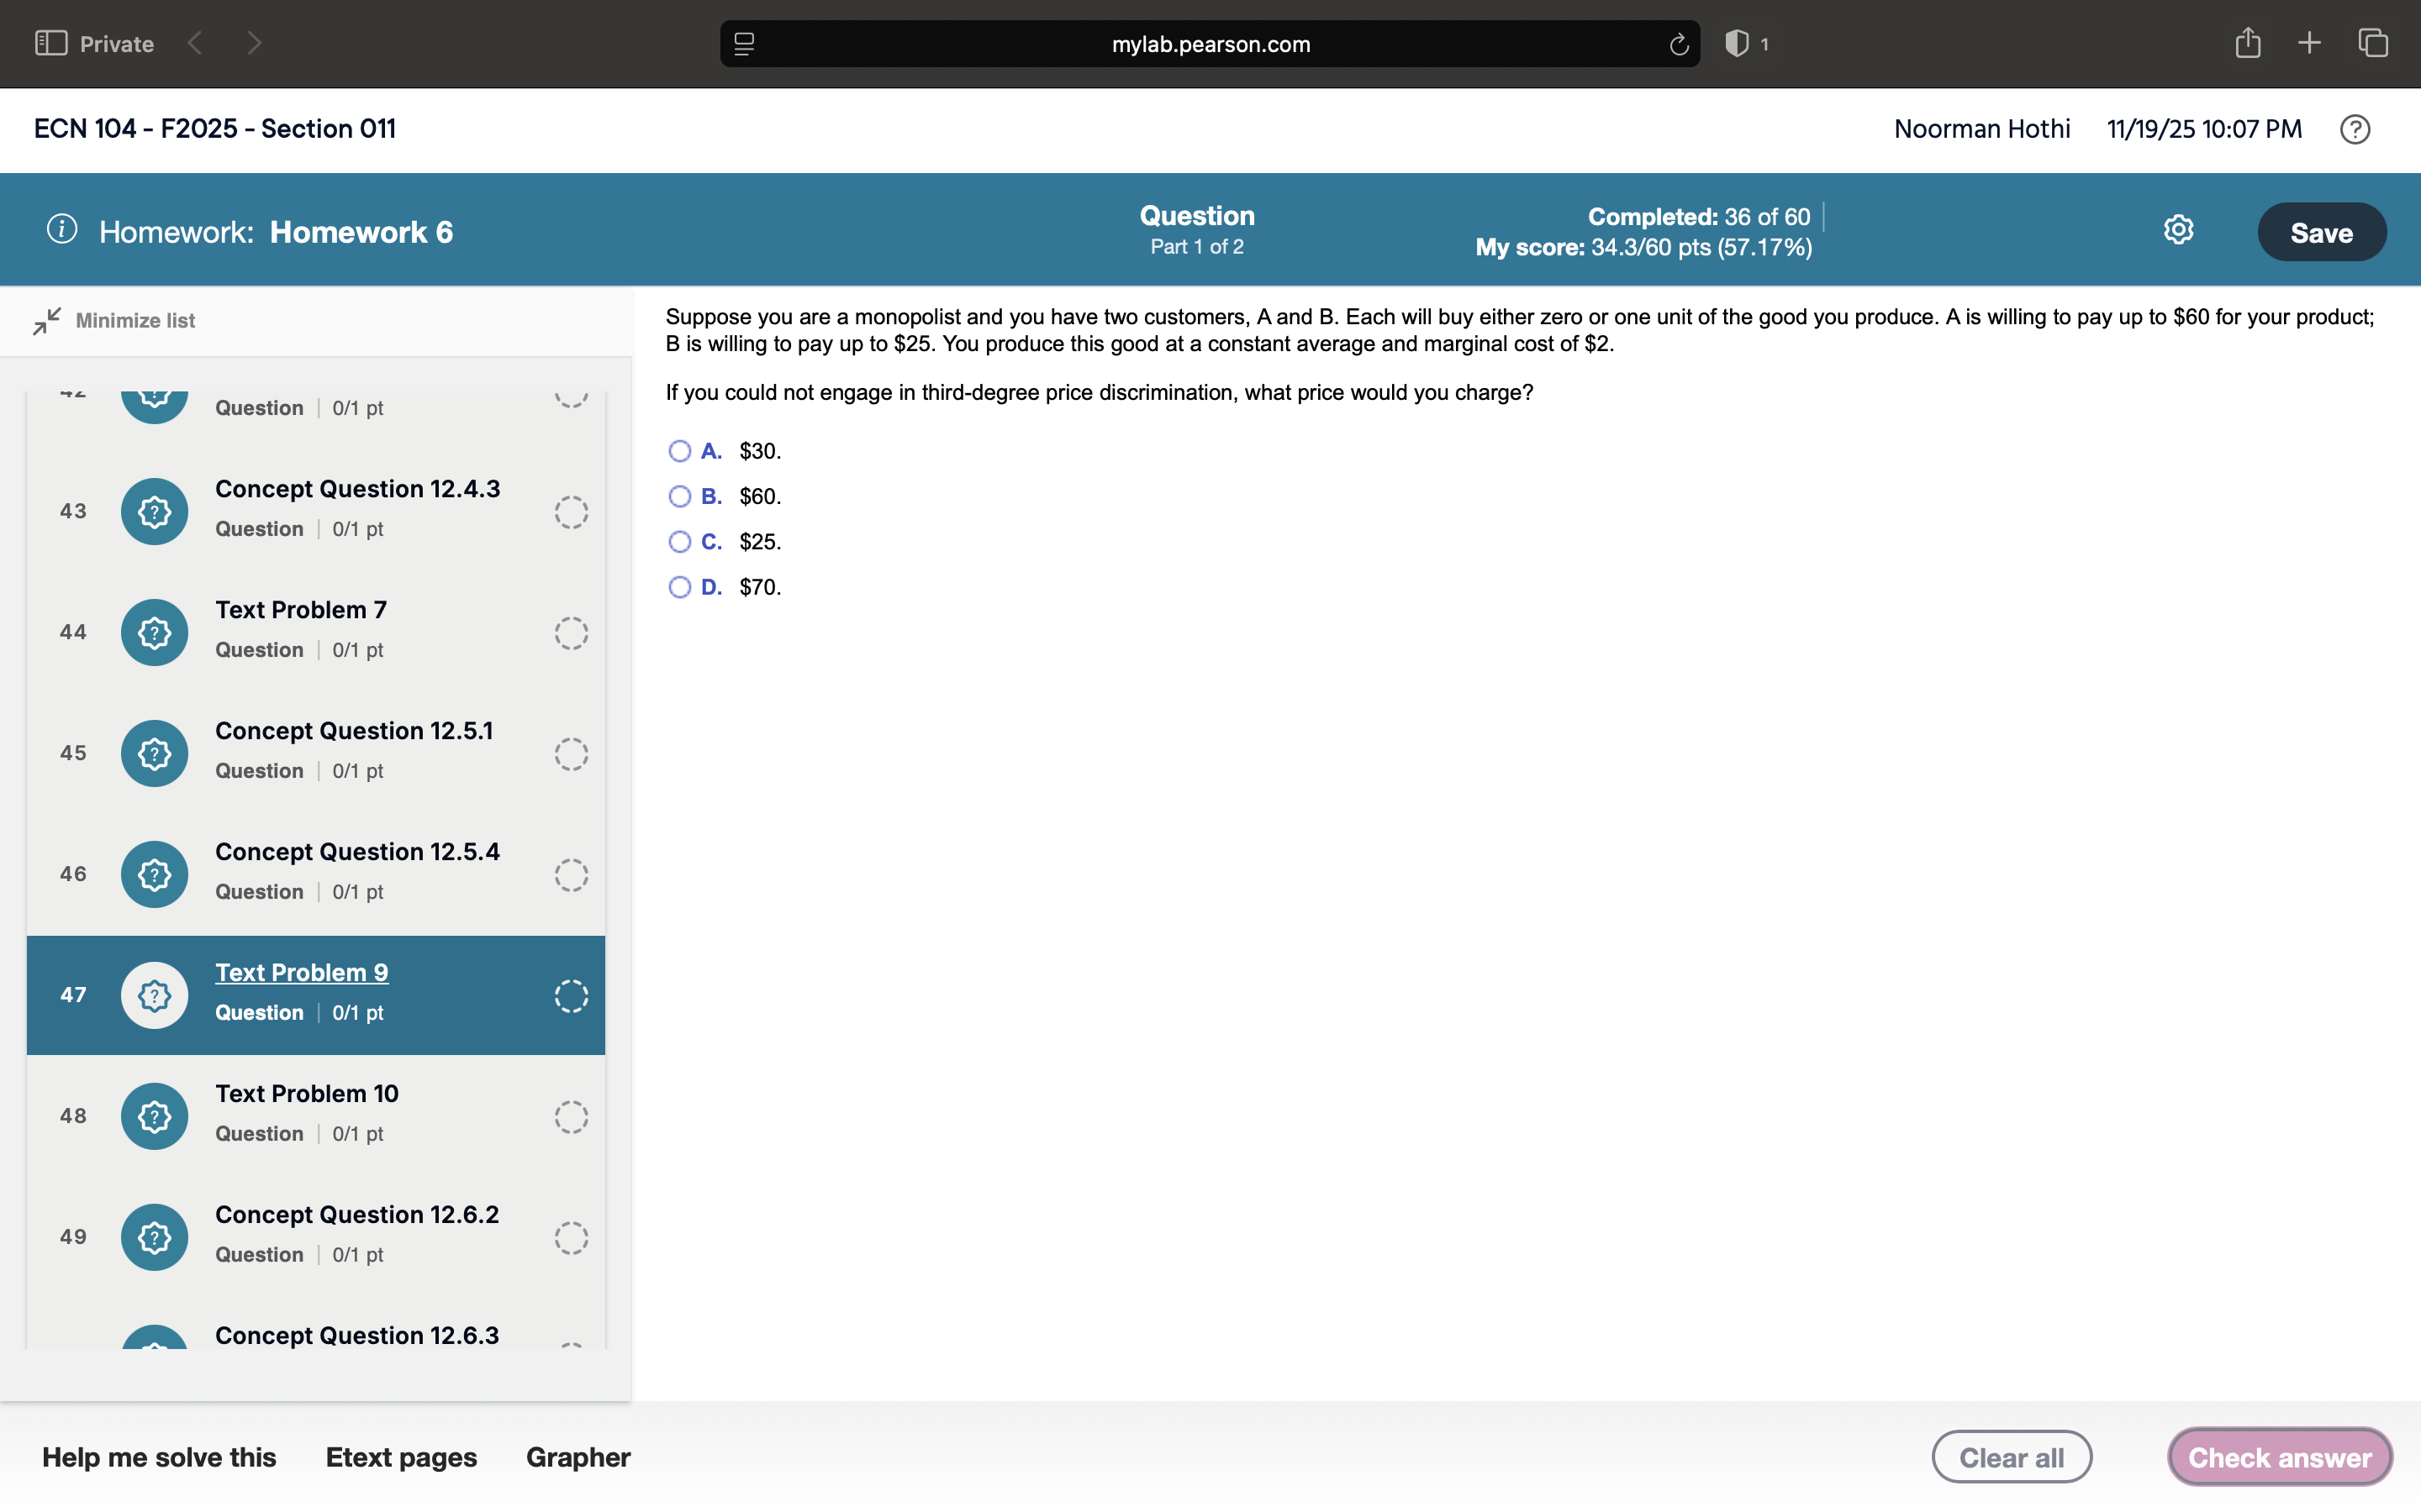This screenshot has height=1512, width=2421.
Task: Open Etext pages
Action: (x=401, y=1456)
